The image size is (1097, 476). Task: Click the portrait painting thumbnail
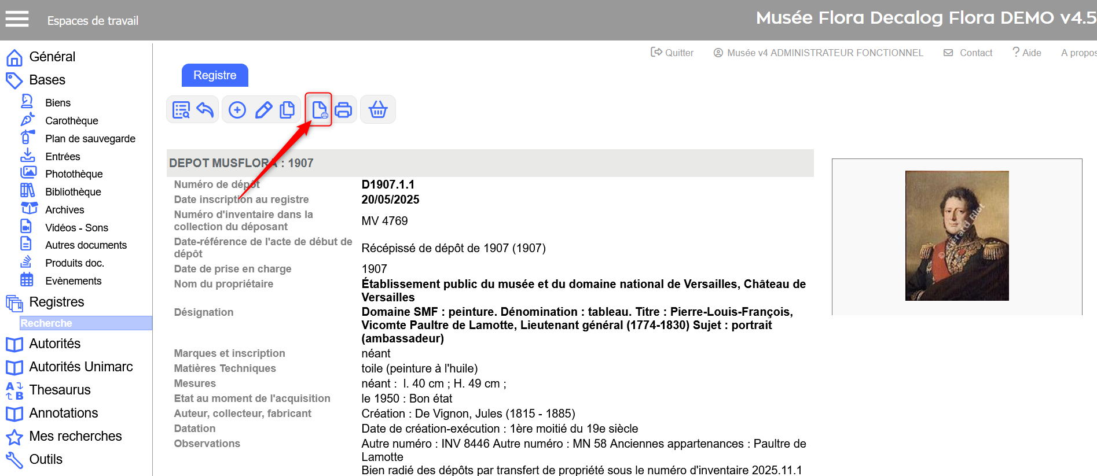coord(956,235)
